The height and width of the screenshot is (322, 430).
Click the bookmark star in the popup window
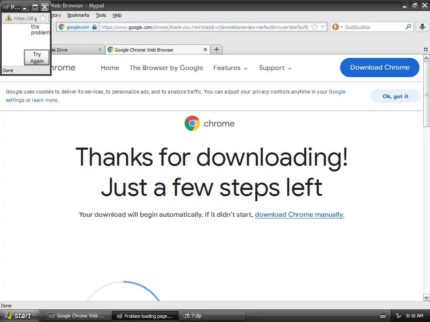point(43,18)
